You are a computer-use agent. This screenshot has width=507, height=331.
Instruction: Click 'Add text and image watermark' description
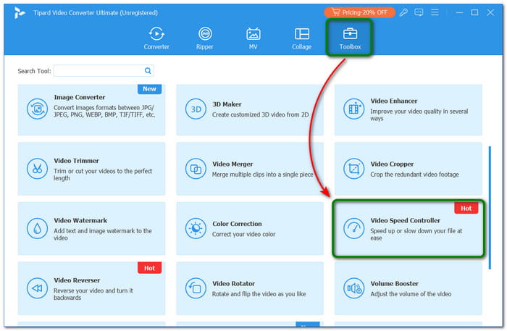click(x=103, y=234)
